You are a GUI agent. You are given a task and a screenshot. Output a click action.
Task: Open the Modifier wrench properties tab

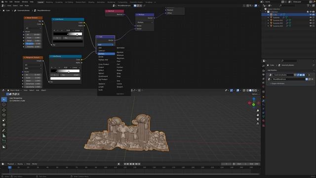[263, 101]
